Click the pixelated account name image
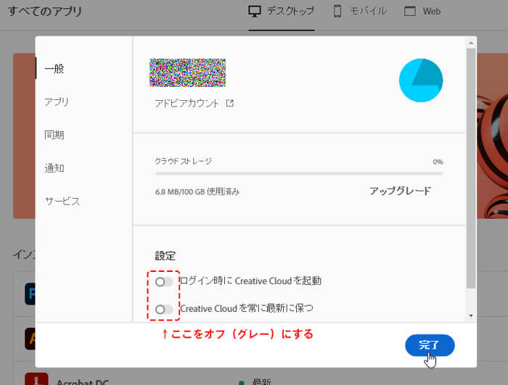 [x=187, y=73]
